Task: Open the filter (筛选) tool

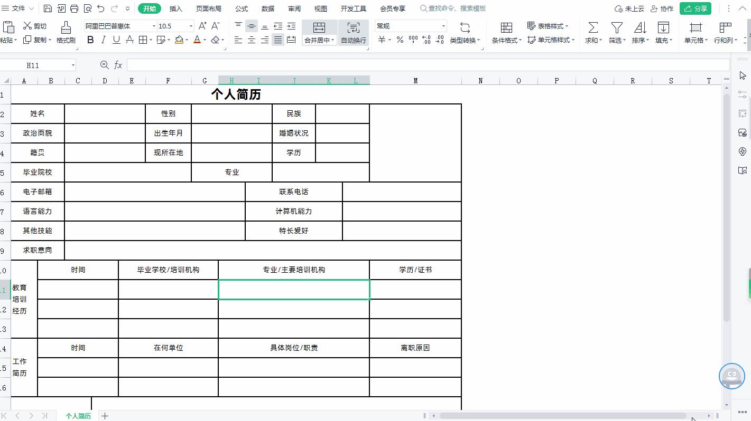Action: point(616,32)
